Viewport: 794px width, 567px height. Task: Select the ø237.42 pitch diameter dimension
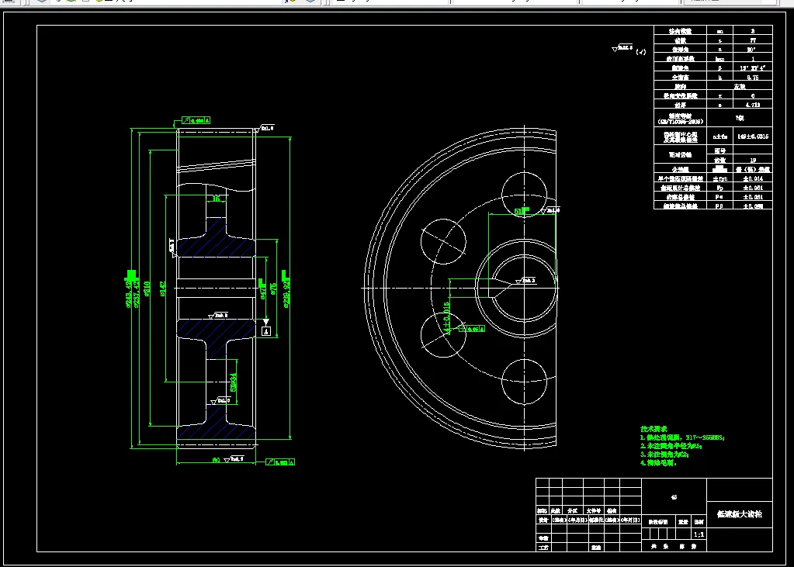pos(137,293)
